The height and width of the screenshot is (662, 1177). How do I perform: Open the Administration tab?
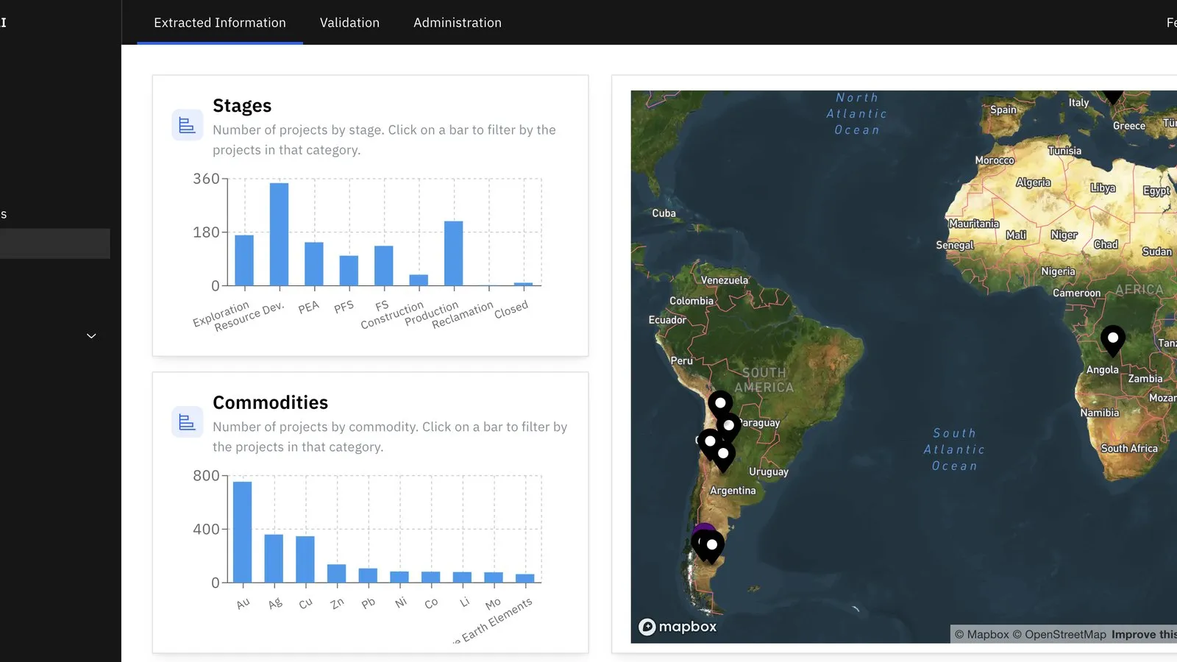pos(458,23)
